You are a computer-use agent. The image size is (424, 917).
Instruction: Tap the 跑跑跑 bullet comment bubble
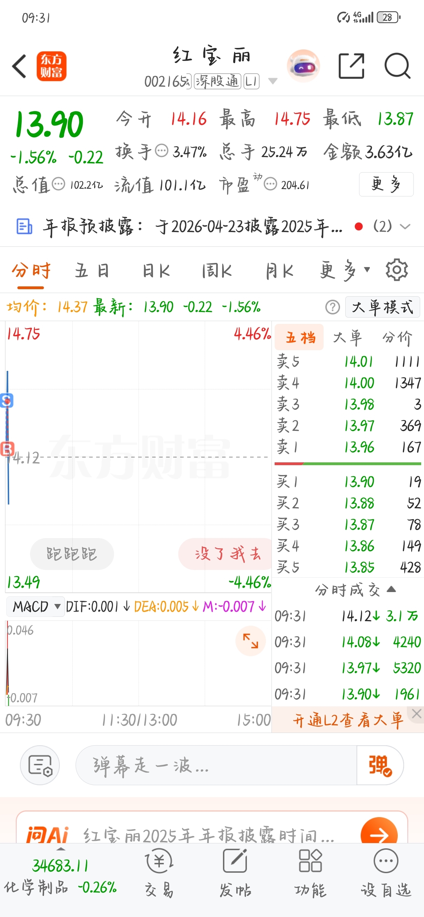click(x=72, y=554)
